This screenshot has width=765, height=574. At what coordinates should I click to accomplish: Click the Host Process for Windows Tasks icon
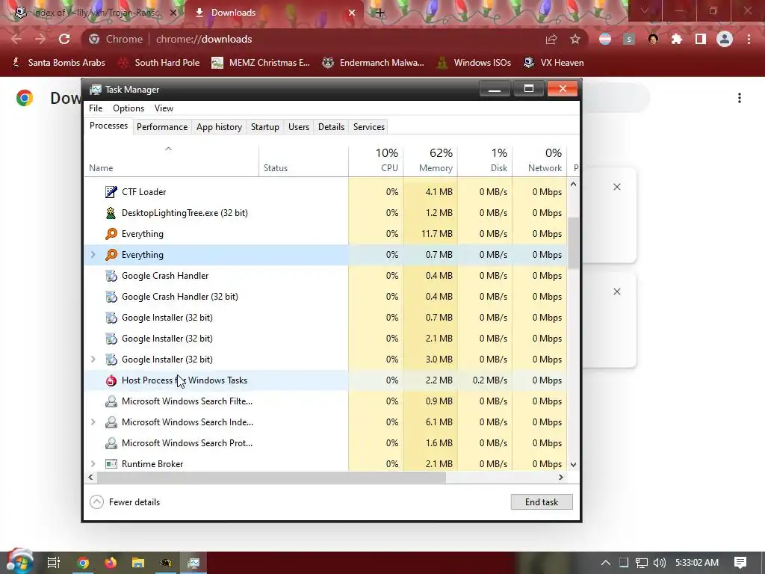tap(111, 380)
